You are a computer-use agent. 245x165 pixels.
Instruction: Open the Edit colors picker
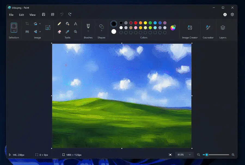(x=172, y=28)
